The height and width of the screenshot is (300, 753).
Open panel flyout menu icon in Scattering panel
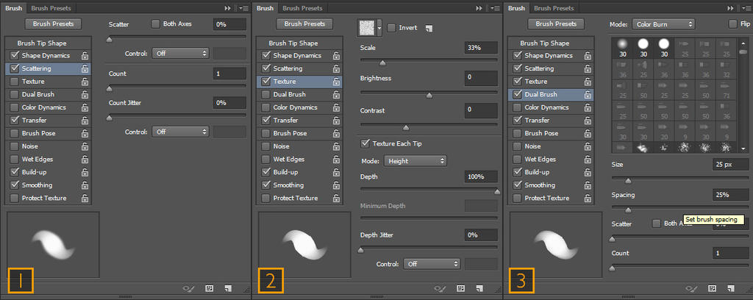coord(243,8)
